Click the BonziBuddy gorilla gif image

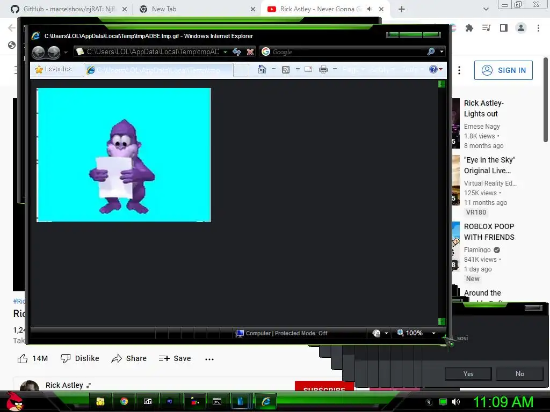pos(124,155)
